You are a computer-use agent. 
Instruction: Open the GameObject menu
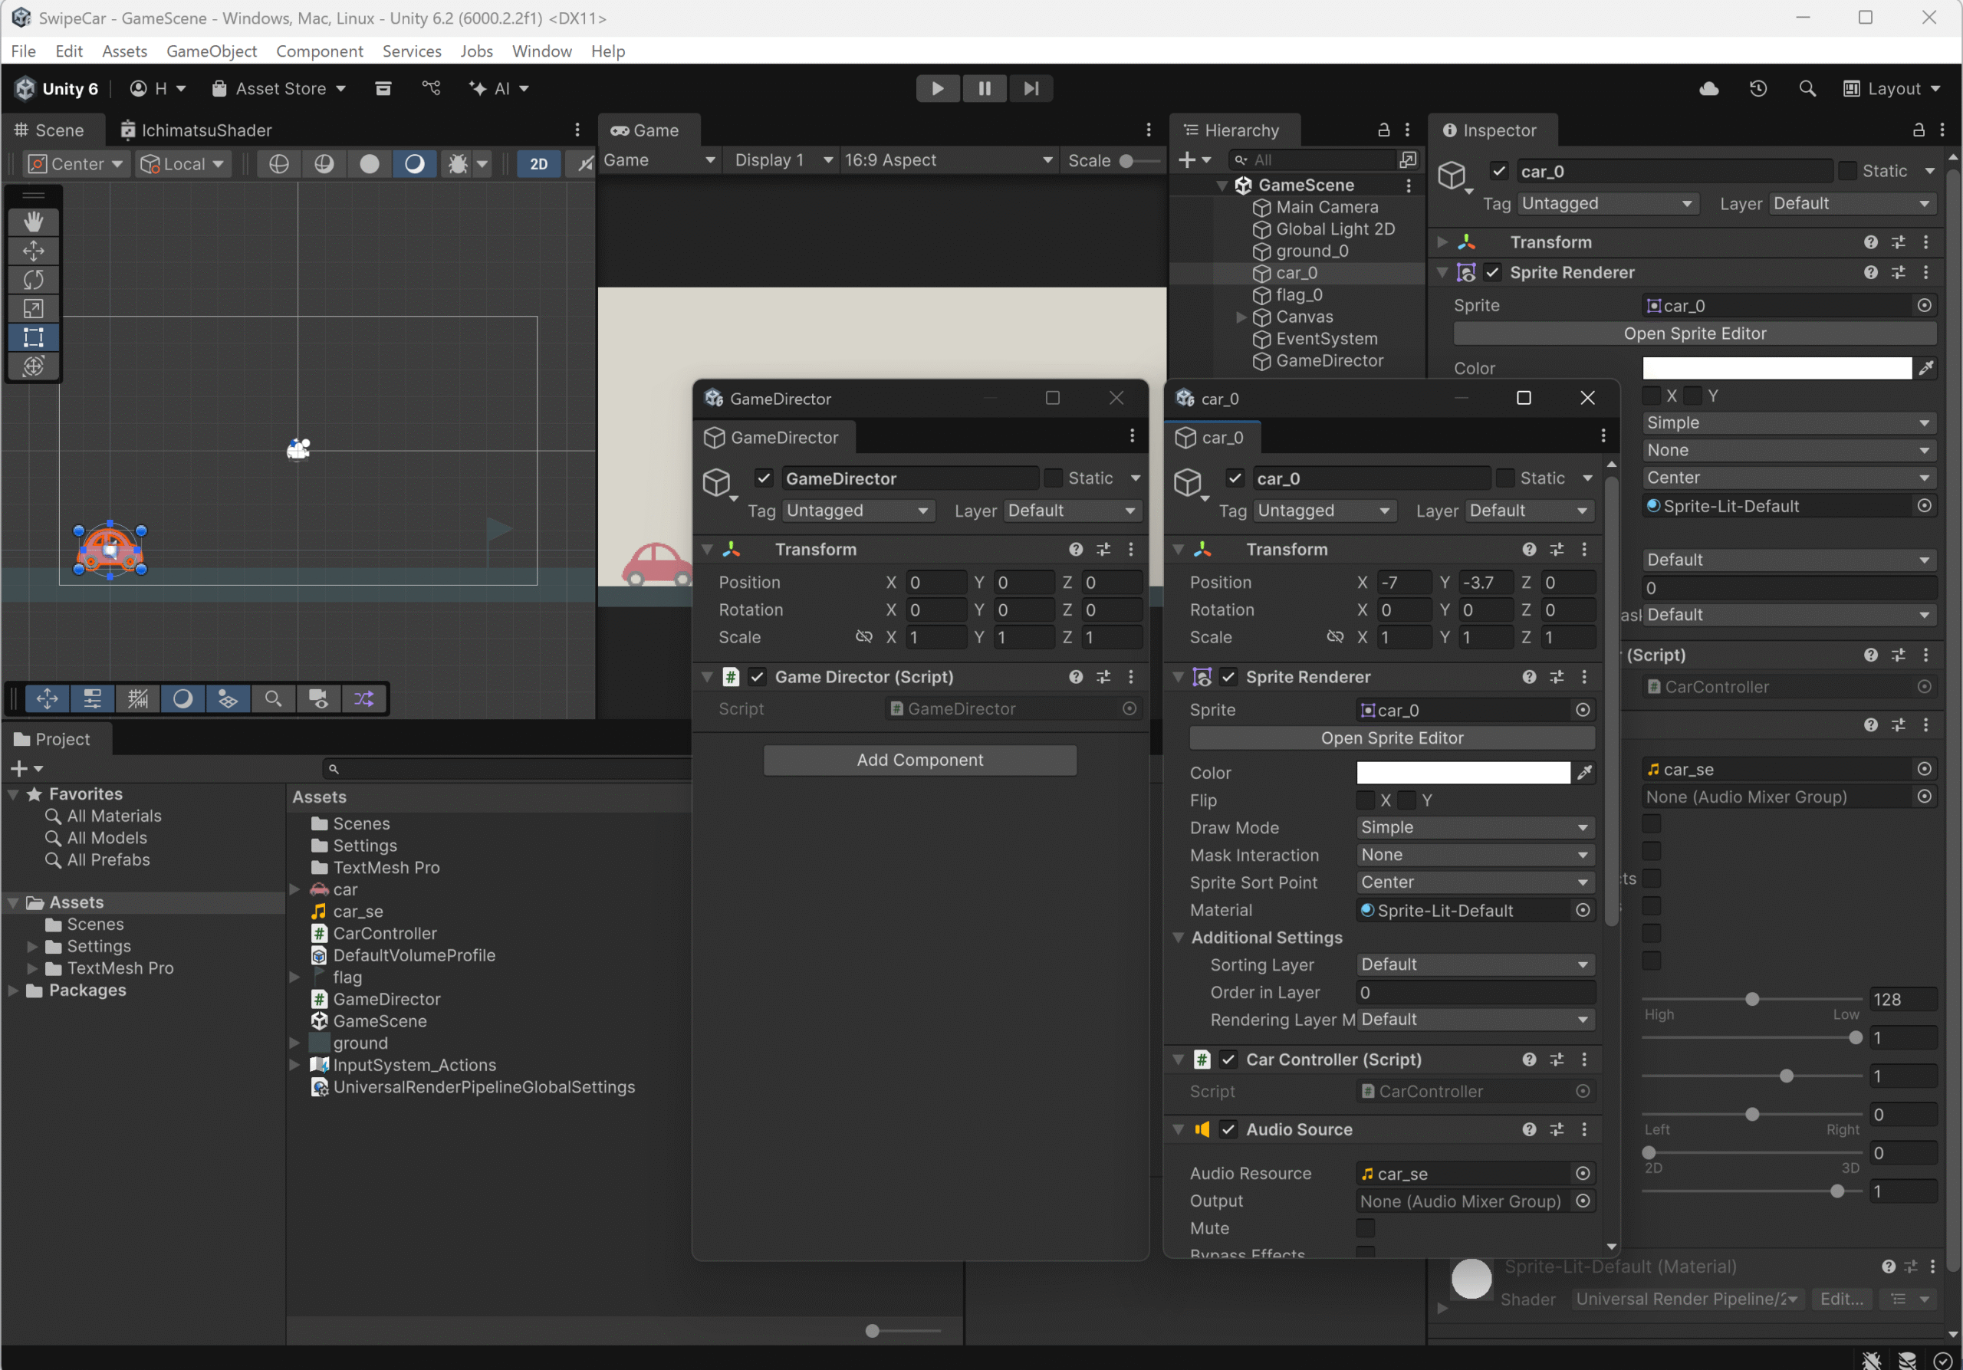pyautogui.click(x=211, y=51)
